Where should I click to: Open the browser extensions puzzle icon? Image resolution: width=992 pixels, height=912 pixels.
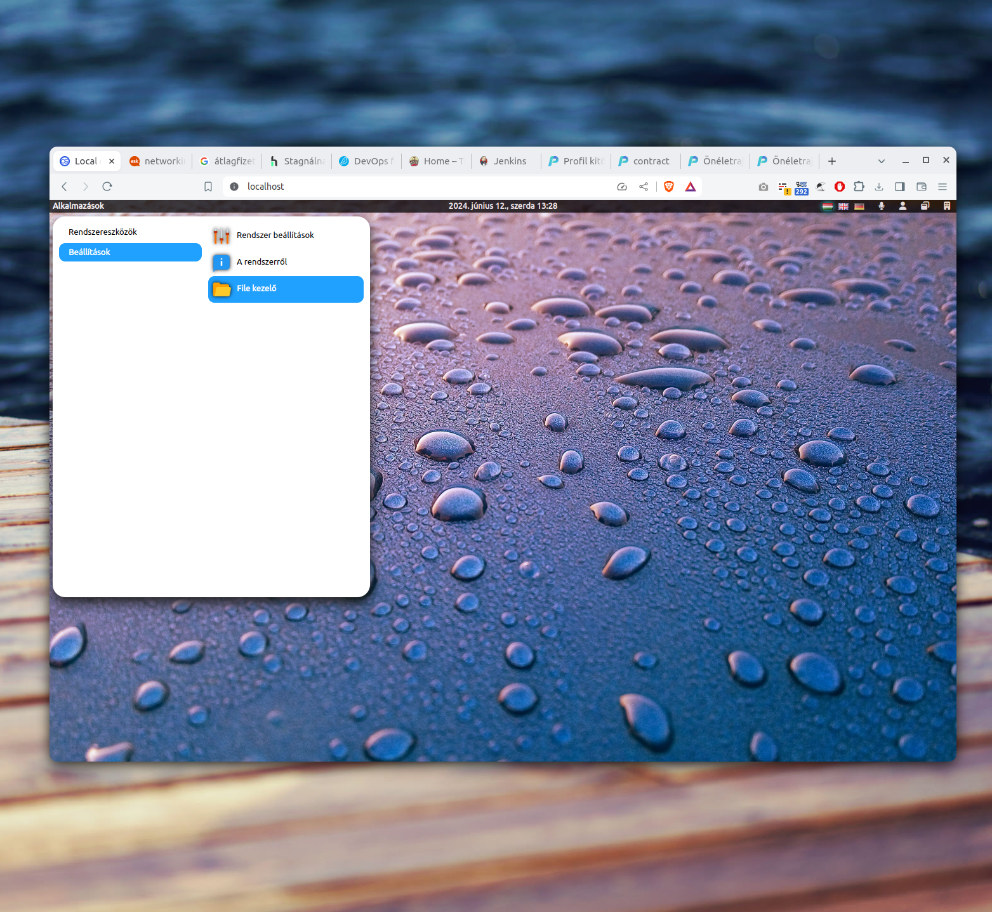tap(859, 187)
